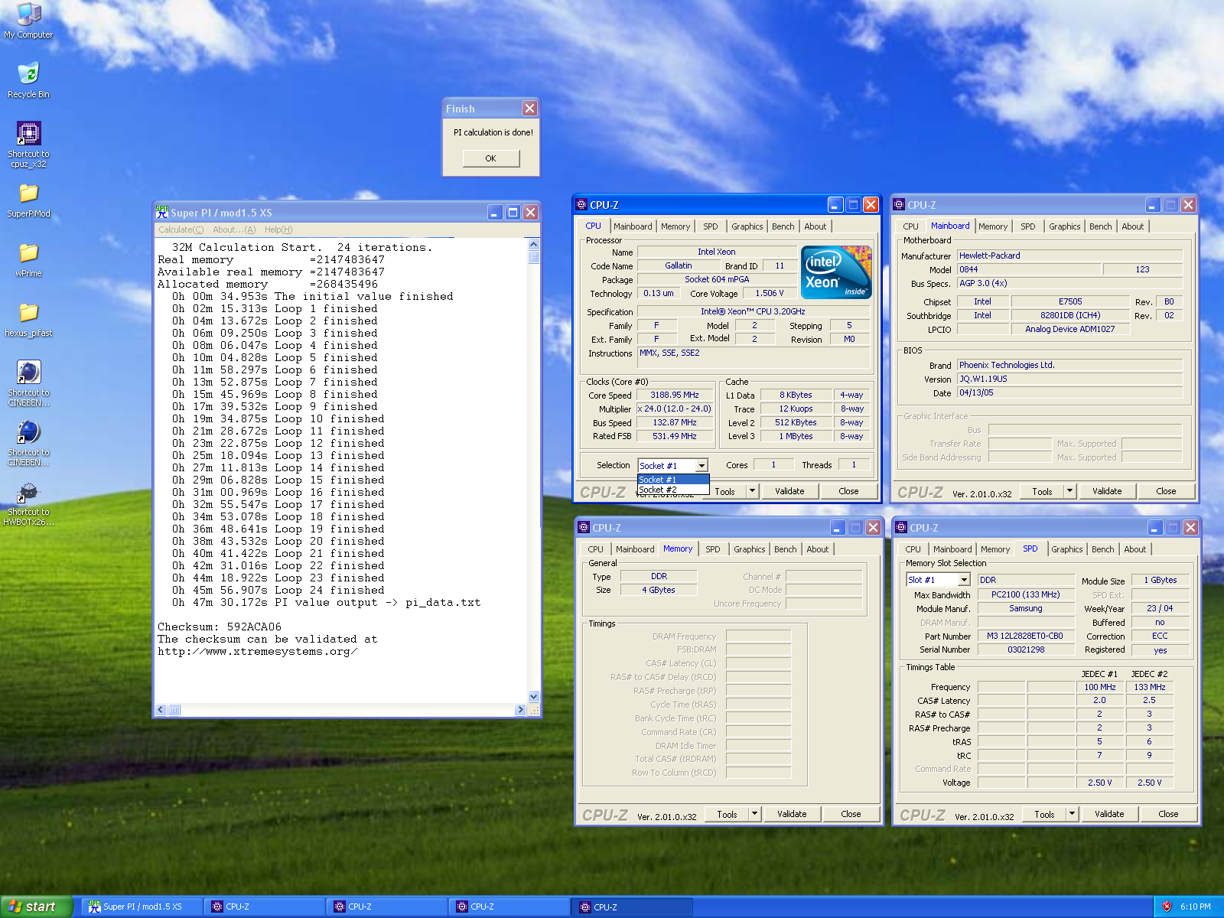Click the Intel Xeon inside logo
This screenshot has height=918, width=1224.
click(x=836, y=272)
